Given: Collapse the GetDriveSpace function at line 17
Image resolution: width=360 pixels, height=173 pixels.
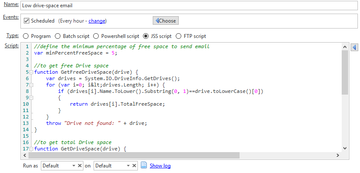Looking at the screenshot, I should (31, 149).
